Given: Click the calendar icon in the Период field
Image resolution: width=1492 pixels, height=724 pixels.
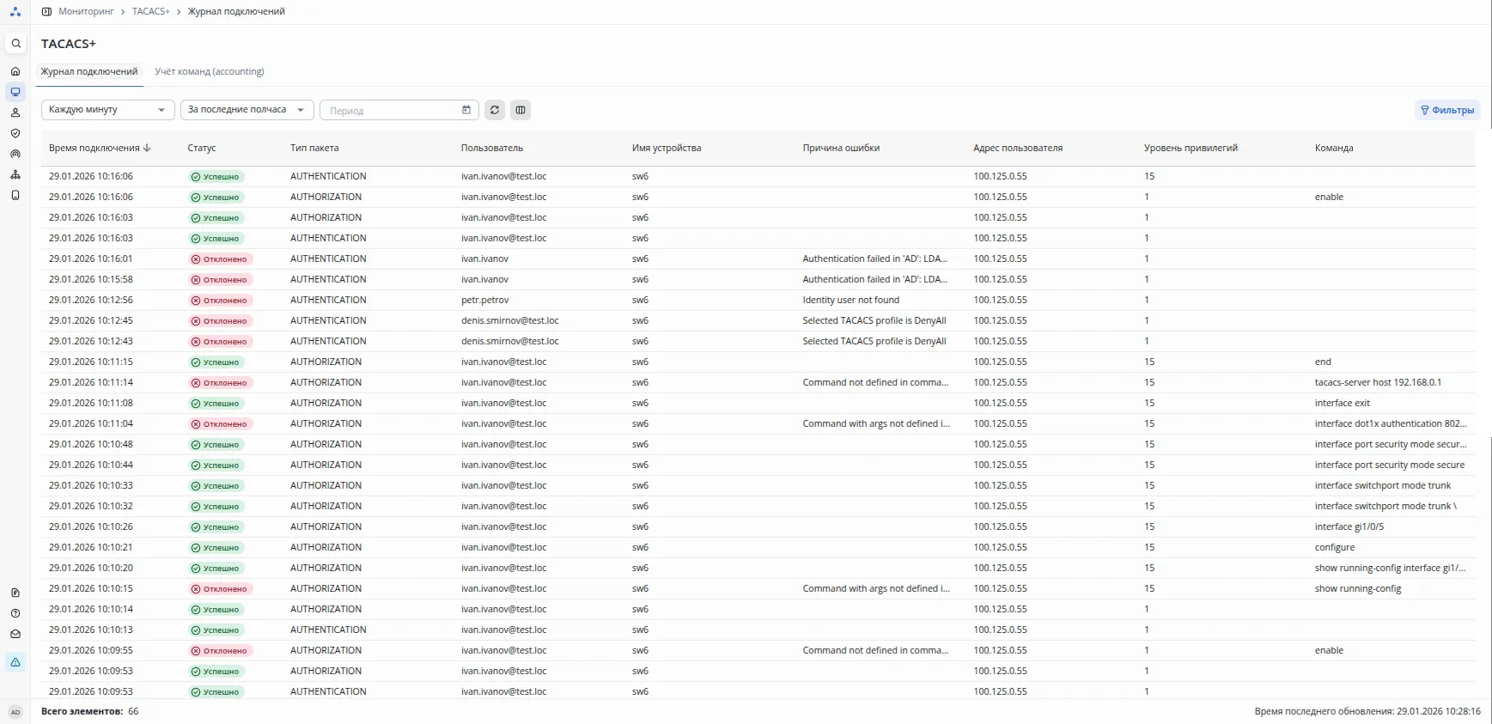Looking at the screenshot, I should tap(466, 110).
